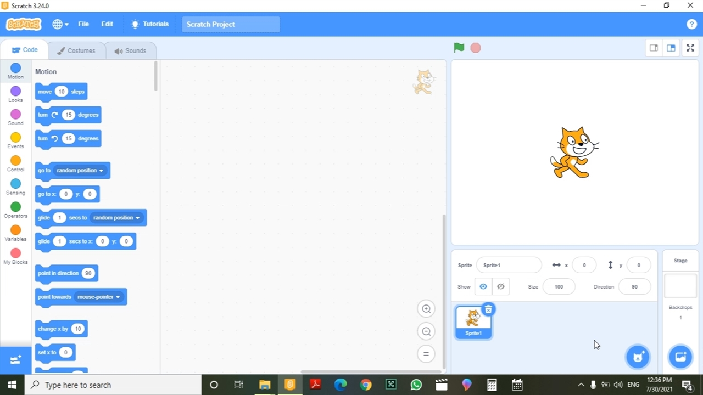Open Tutorials

tap(149, 24)
